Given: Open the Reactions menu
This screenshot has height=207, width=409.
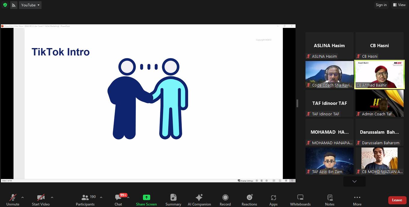Looking at the screenshot, I should coord(249,200).
